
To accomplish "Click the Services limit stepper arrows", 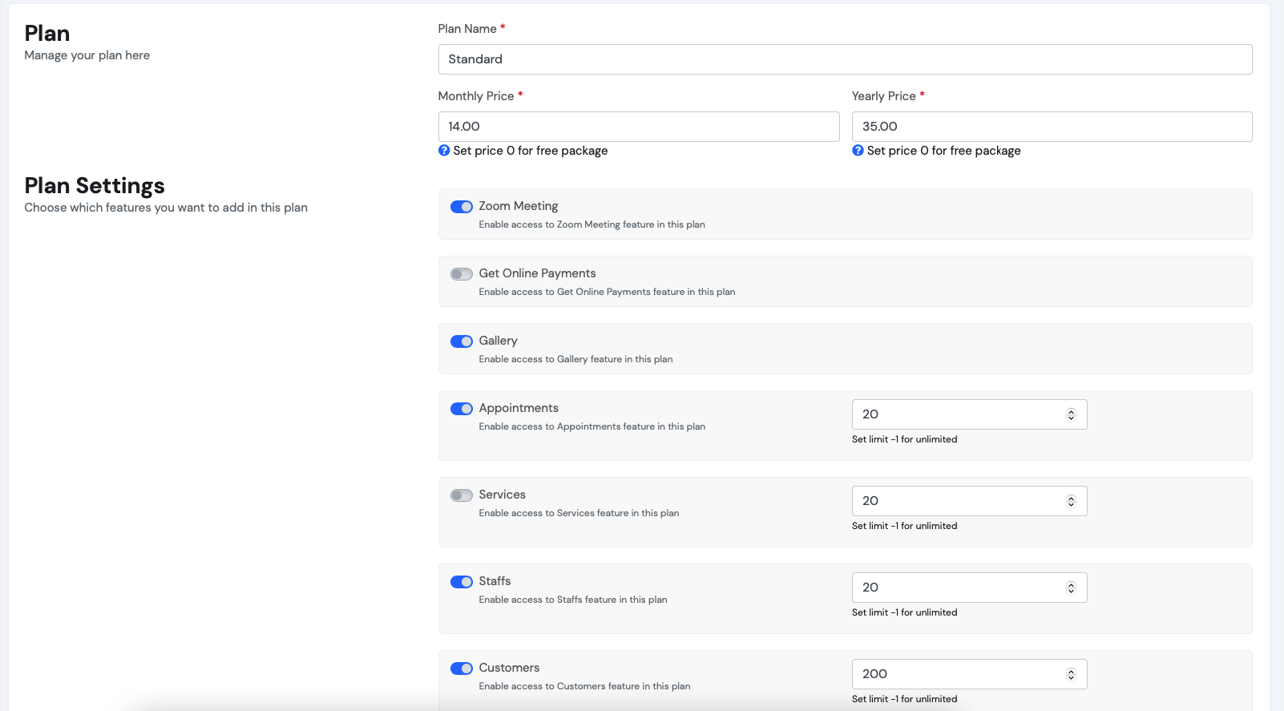I will click(1071, 501).
